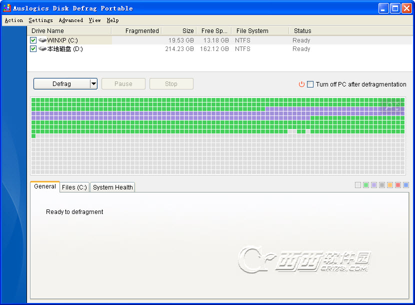Click the 13.18 GB free space value
This screenshot has height=305, width=415.
216,40
